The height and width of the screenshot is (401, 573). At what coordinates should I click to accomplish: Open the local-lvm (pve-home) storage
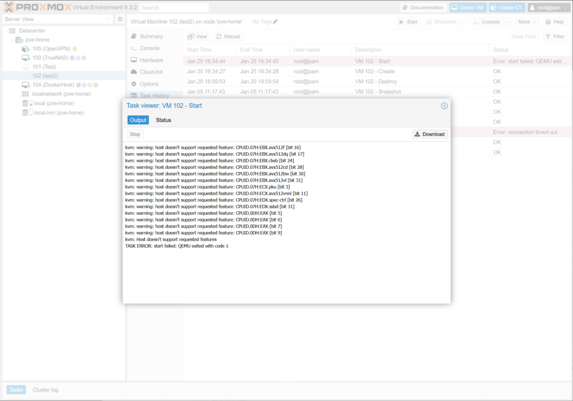click(59, 112)
